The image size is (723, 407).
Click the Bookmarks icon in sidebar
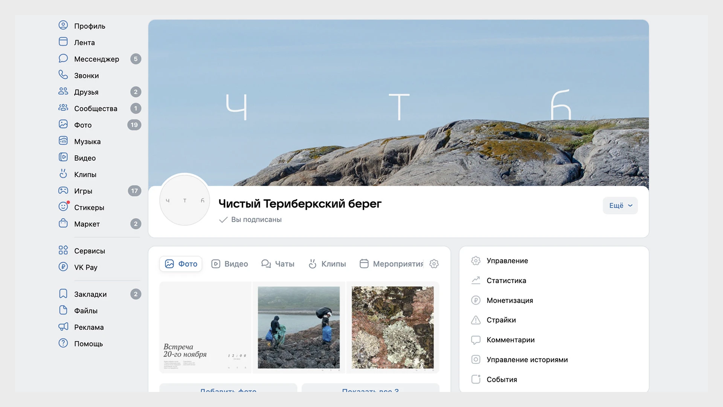click(63, 294)
